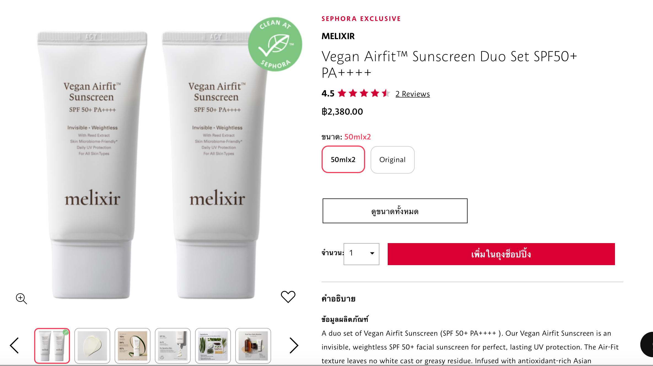The image size is (653, 366).
Task: Open the dark chat bubble at page edge
Action: [647, 345]
